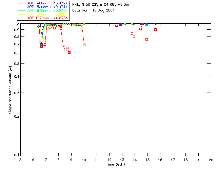This screenshot has width=217, height=173.
Task: Click the x-axis tick label 7
Action: pos(46,160)
